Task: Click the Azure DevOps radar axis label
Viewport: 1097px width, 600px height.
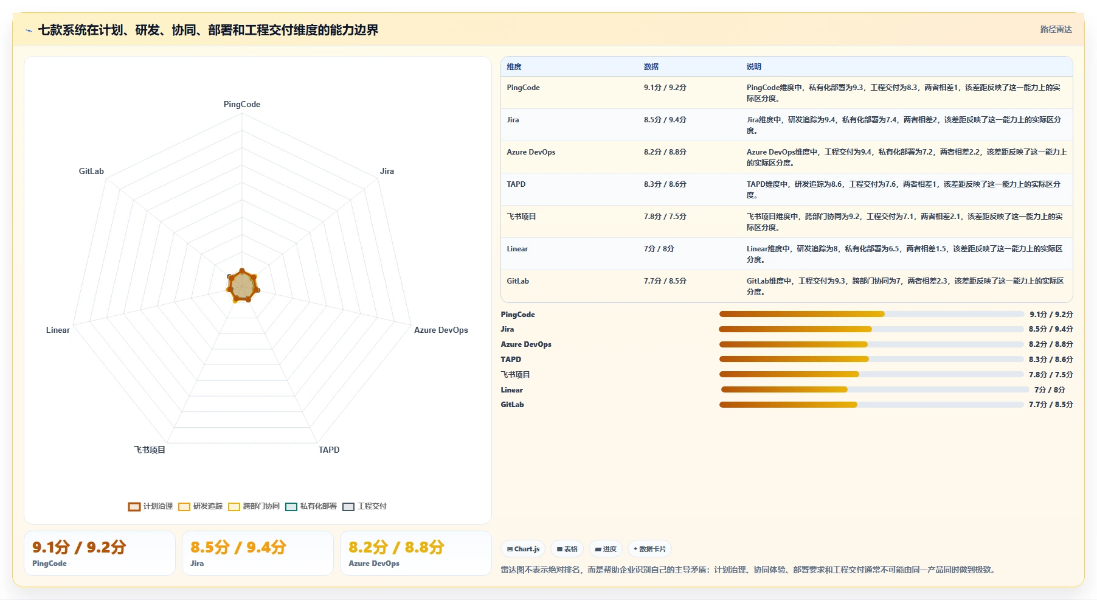Action: click(x=441, y=330)
